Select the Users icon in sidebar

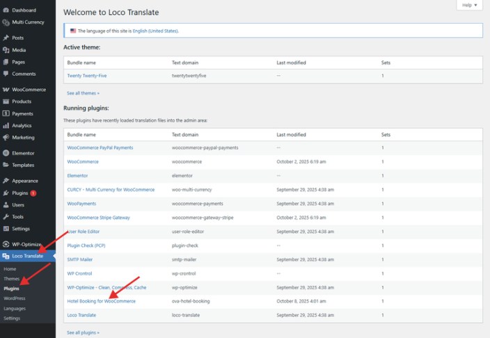click(6, 205)
